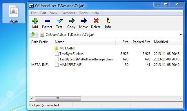Open the Tools menu
The height and width of the screenshot is (111, 187).
(83, 13)
